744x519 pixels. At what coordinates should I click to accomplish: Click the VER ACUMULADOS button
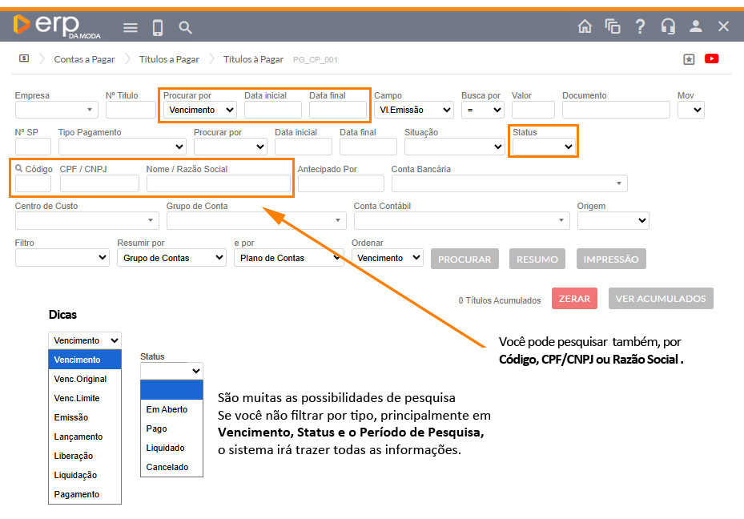click(660, 298)
